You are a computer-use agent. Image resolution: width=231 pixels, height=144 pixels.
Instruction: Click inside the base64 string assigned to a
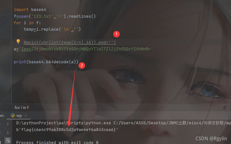click(87, 49)
